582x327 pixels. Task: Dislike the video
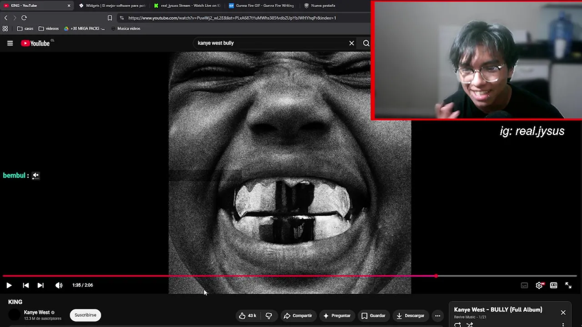[x=269, y=316]
